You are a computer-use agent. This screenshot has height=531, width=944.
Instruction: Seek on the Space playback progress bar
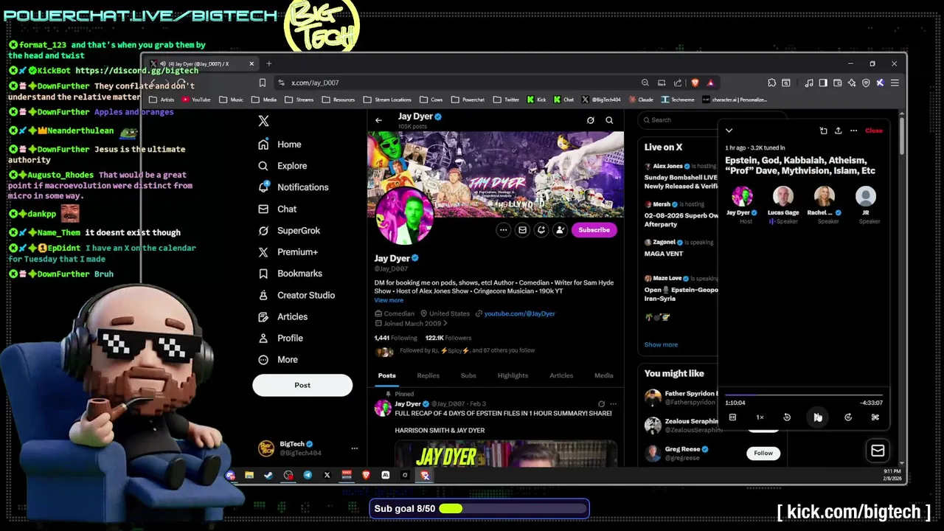pyautogui.click(x=804, y=395)
